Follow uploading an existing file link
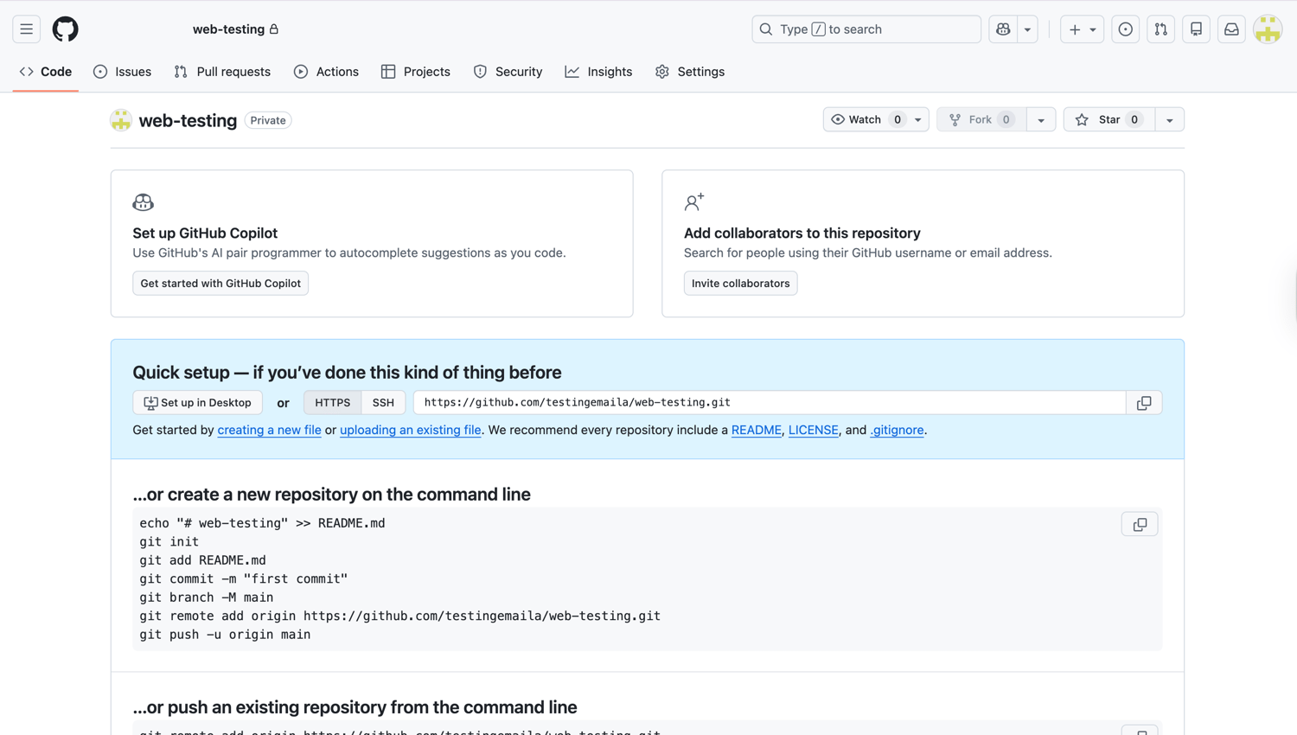The height and width of the screenshot is (735, 1297). (411, 430)
